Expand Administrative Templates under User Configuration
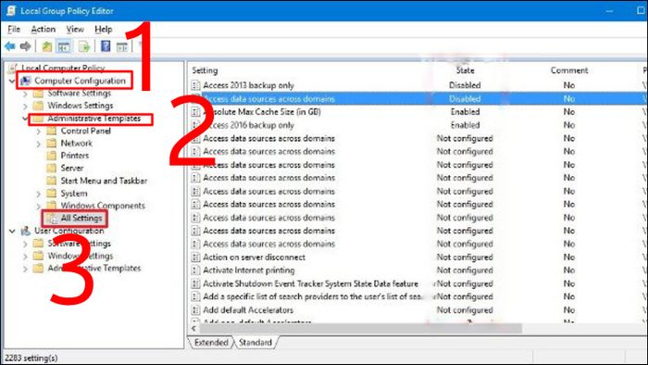Image resolution: width=648 pixels, height=365 pixels. [25, 269]
